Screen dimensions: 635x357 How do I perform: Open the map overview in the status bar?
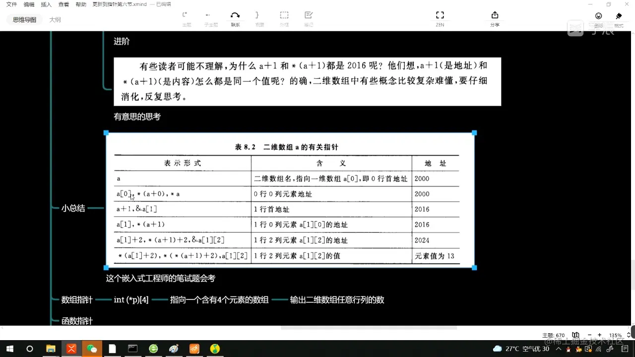click(575, 335)
